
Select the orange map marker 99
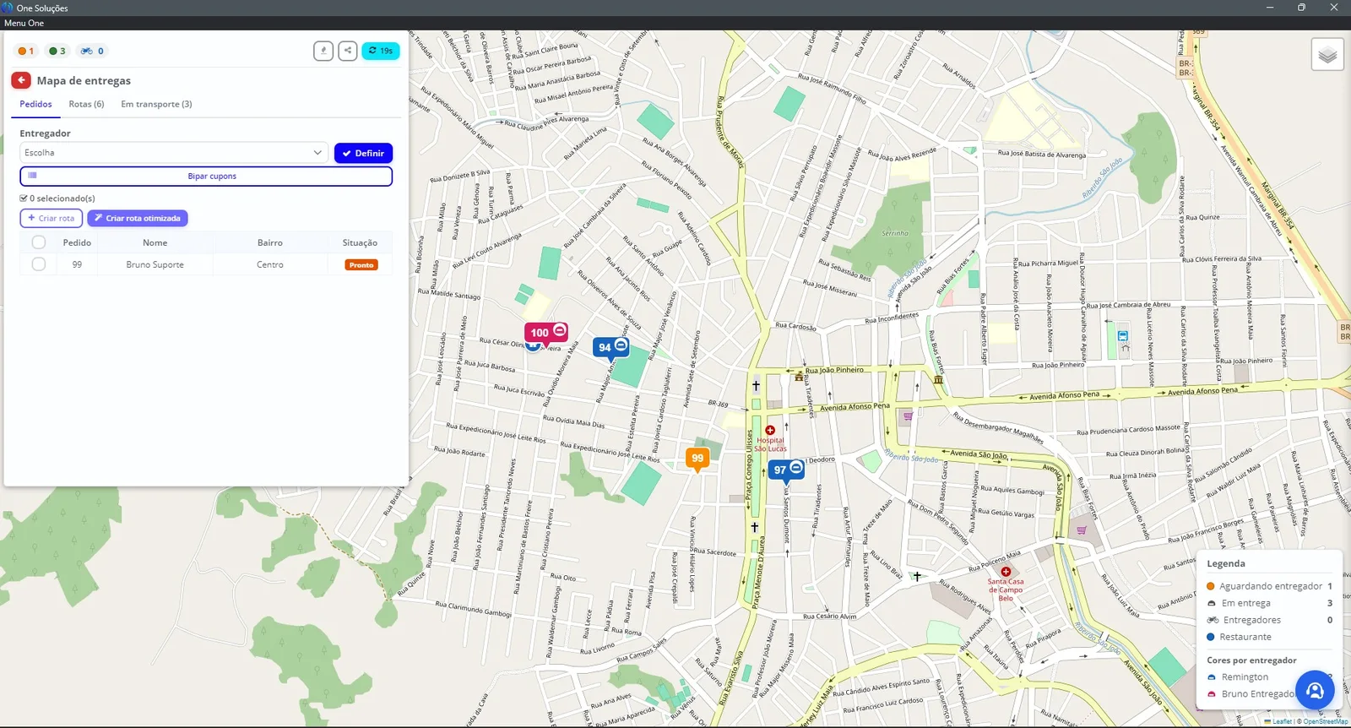point(697,459)
